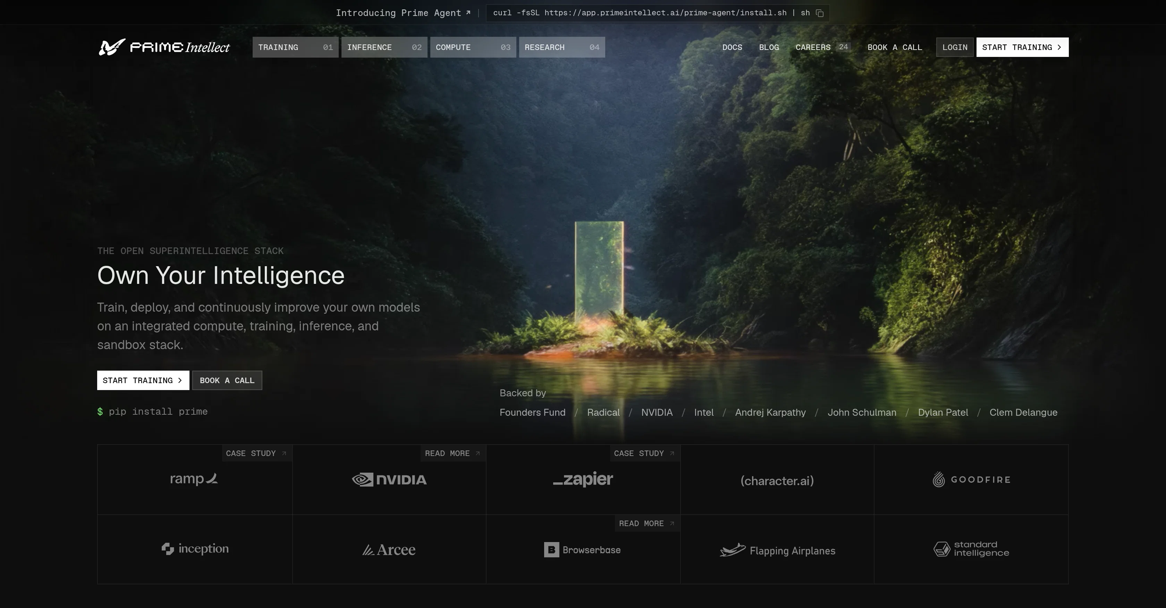Open the Research 04 nav menu
This screenshot has width=1166, height=608.
[562, 47]
